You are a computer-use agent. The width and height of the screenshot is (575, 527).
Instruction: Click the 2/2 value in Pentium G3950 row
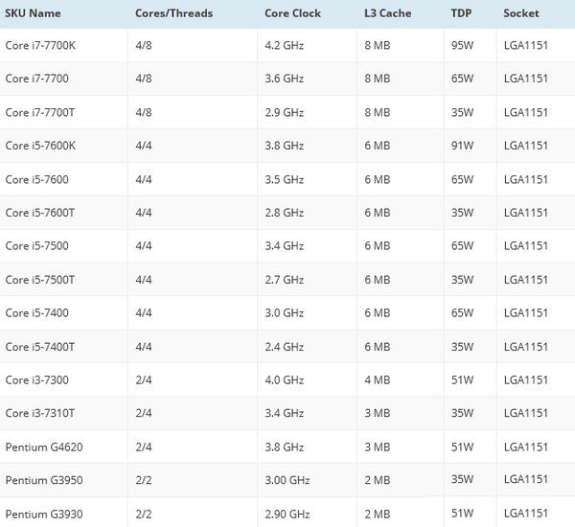[144, 480]
